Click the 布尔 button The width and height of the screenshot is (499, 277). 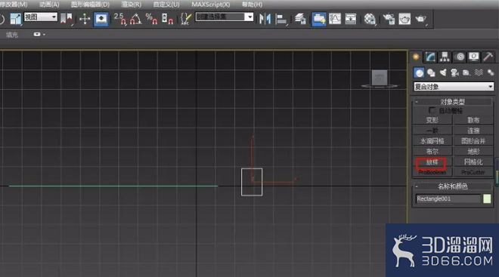[x=432, y=151]
